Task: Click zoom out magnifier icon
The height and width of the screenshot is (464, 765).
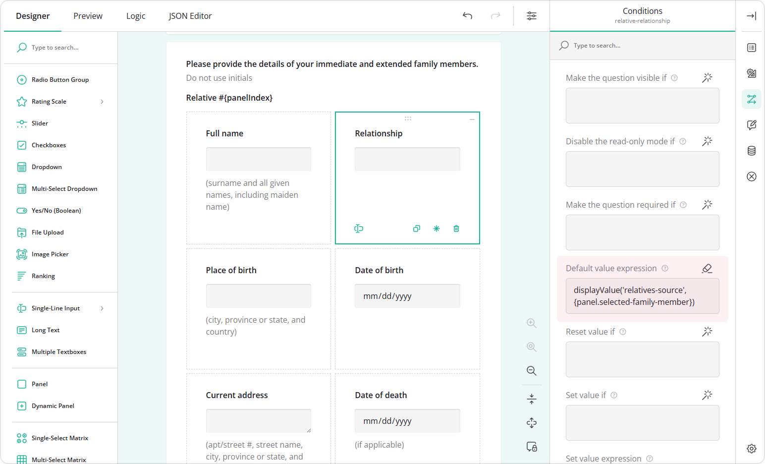Action: (531, 371)
